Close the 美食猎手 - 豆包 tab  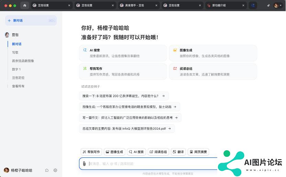(x=156, y=5)
